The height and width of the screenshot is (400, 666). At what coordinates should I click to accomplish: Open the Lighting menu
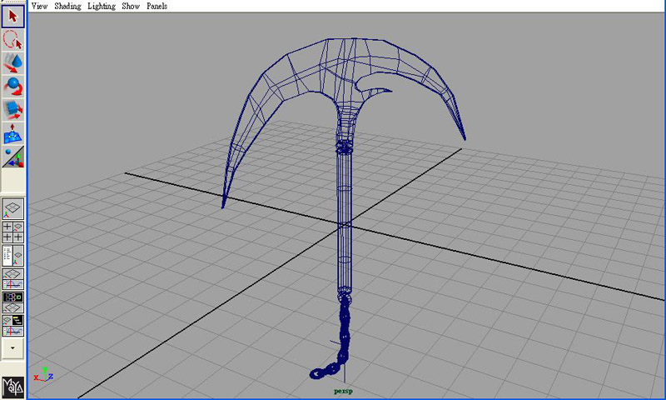click(x=102, y=6)
